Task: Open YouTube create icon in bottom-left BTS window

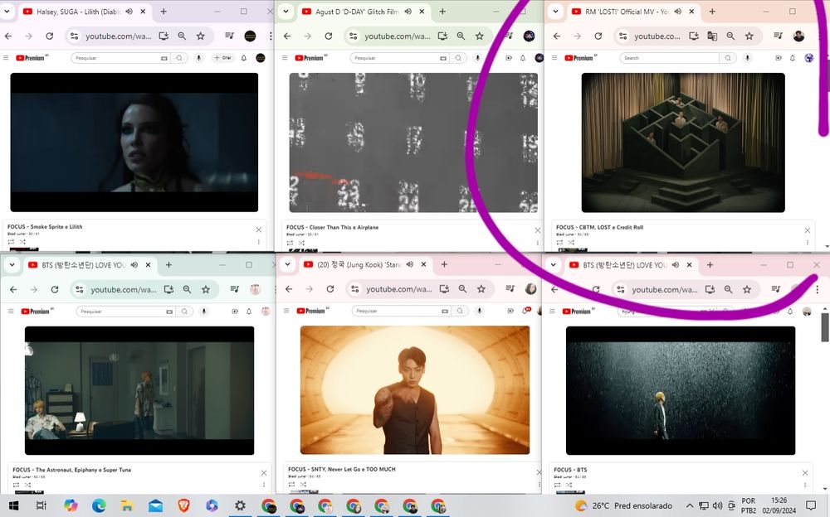Action: [x=235, y=312]
